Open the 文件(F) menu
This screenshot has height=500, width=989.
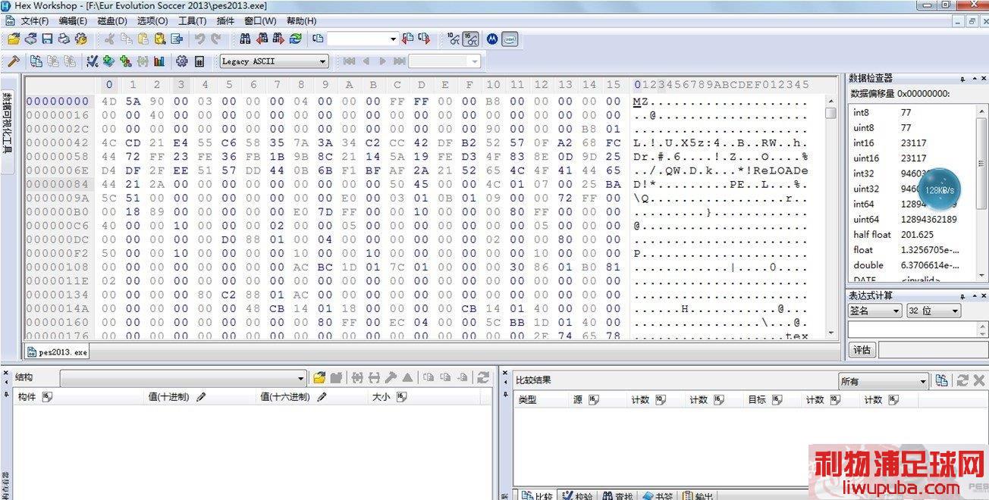click(35, 20)
